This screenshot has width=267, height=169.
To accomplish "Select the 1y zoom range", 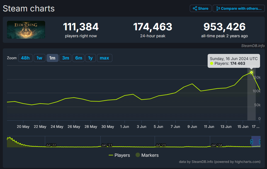I will (x=90, y=58).
